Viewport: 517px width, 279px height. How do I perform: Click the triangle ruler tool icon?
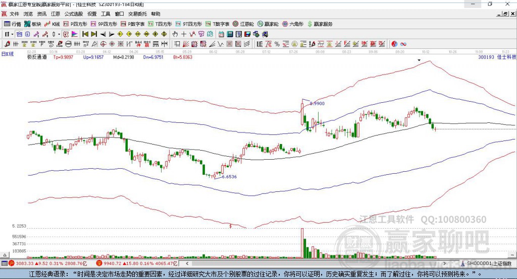click(x=94, y=44)
